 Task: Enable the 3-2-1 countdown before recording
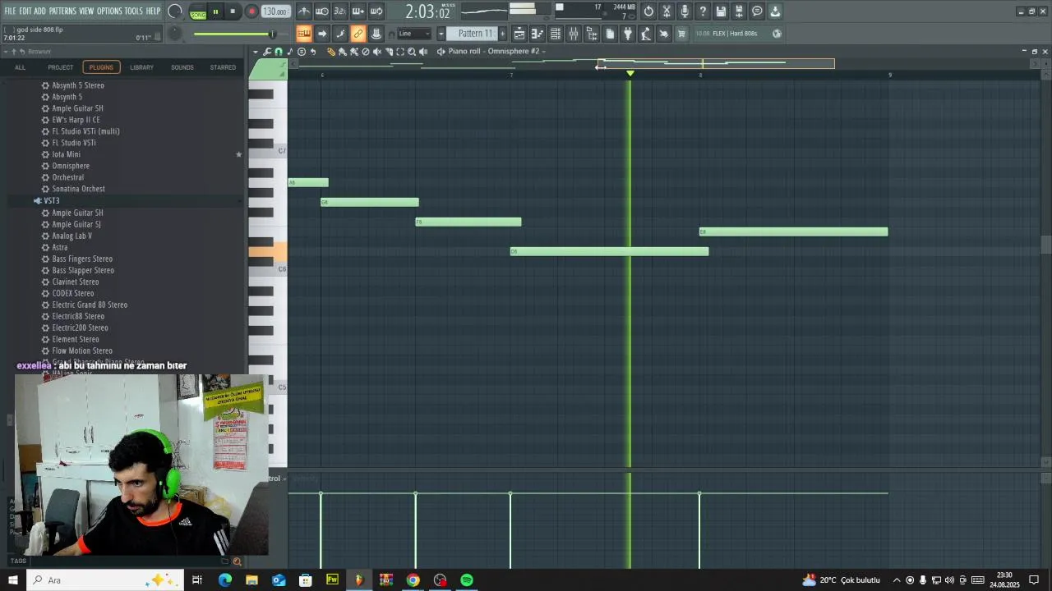click(339, 11)
